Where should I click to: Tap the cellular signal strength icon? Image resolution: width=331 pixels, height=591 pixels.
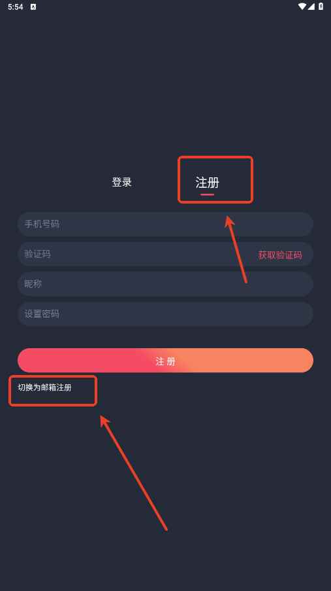coord(311,7)
